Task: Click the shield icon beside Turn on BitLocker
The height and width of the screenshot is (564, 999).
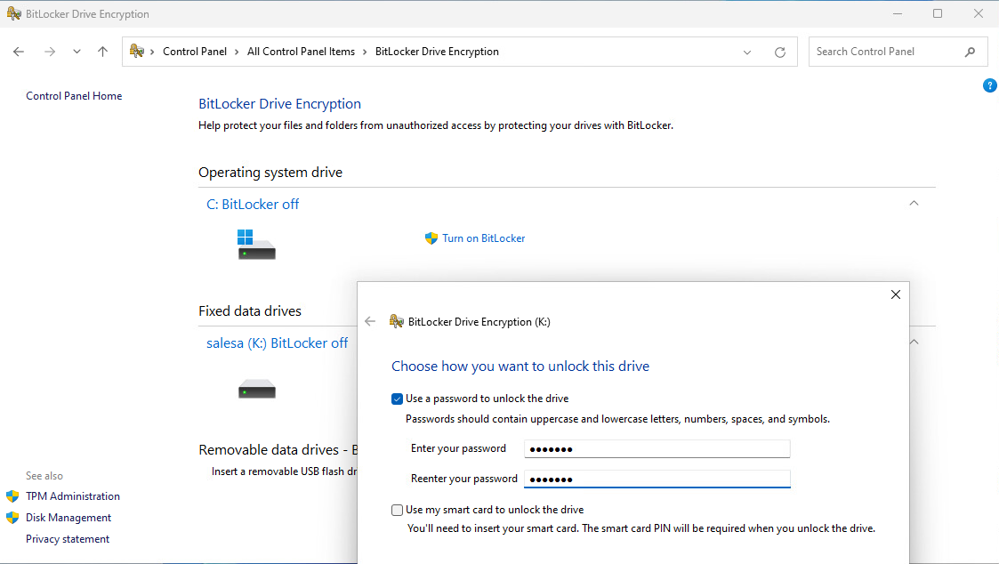Action: coord(431,238)
